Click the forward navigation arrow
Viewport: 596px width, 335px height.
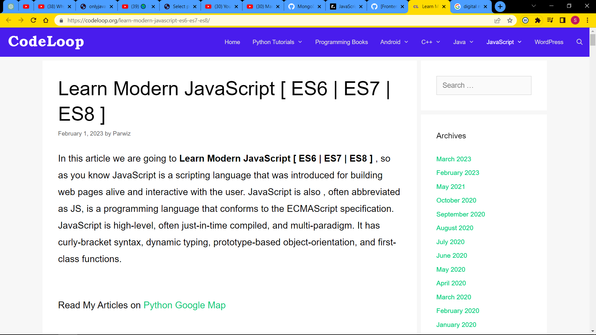click(21, 20)
